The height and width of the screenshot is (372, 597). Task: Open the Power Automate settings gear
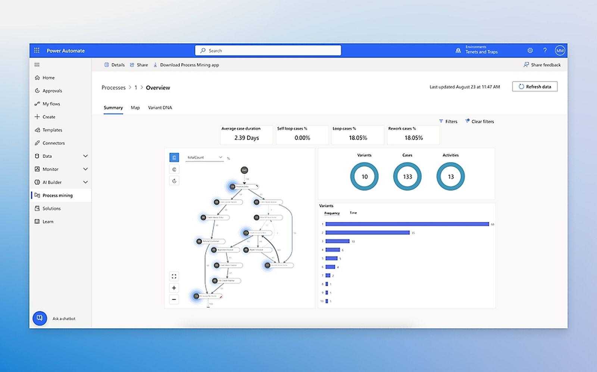530,50
